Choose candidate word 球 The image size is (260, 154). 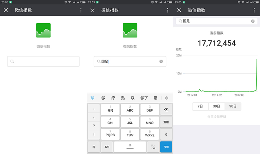click(x=92, y=98)
